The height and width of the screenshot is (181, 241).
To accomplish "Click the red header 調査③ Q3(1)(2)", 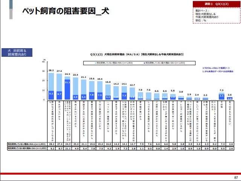I will [217, 4].
